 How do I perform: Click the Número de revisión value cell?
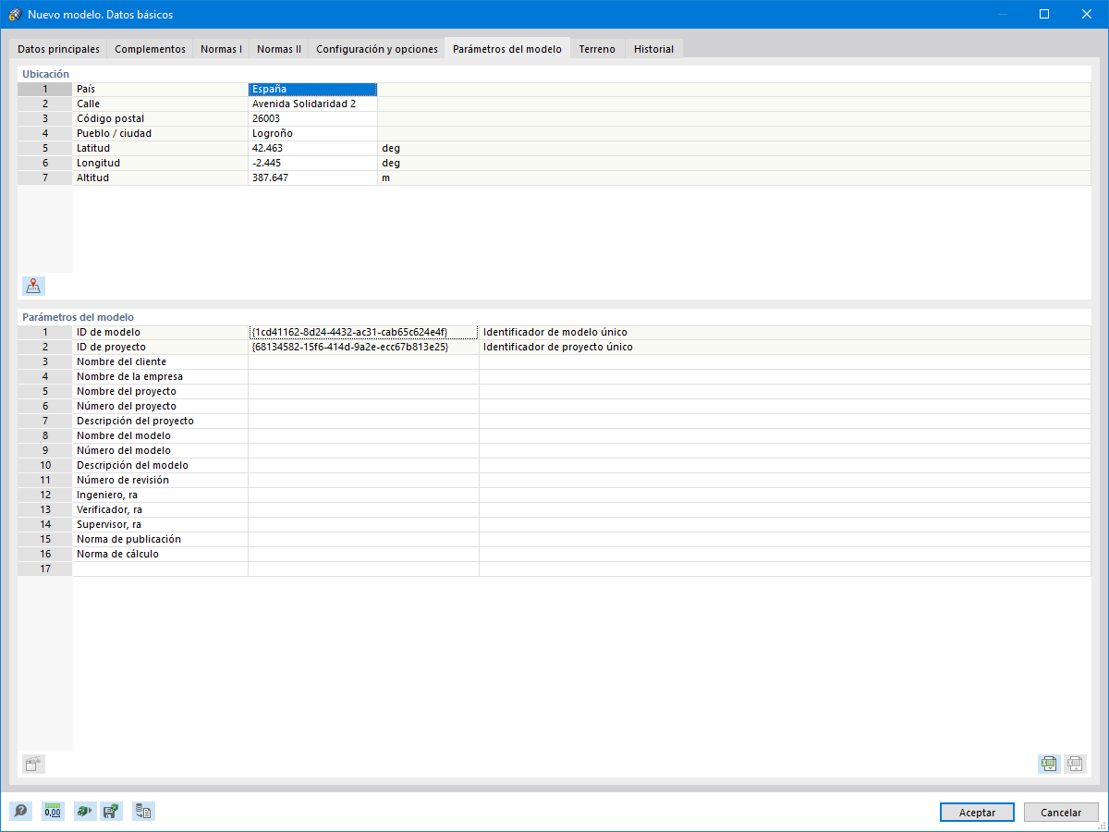[x=363, y=480]
